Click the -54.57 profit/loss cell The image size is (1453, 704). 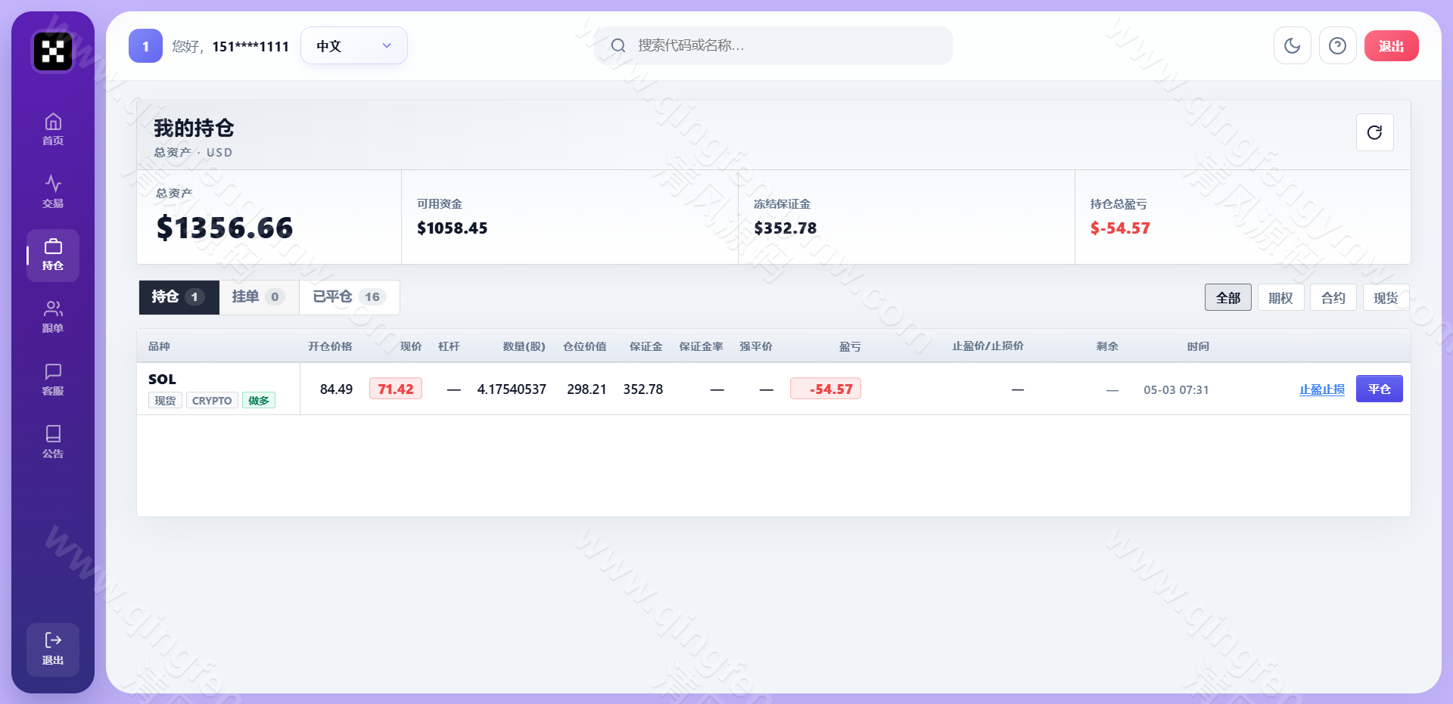pos(826,389)
